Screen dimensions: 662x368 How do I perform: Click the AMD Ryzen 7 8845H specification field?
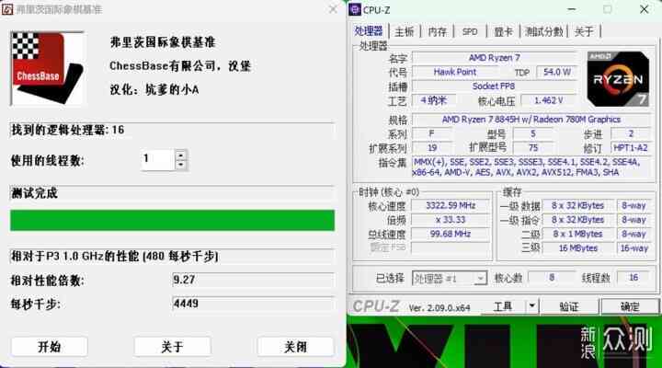point(531,120)
